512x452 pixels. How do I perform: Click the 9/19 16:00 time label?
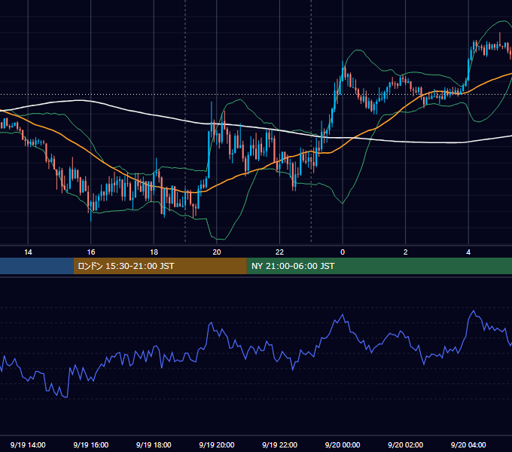click(91, 444)
